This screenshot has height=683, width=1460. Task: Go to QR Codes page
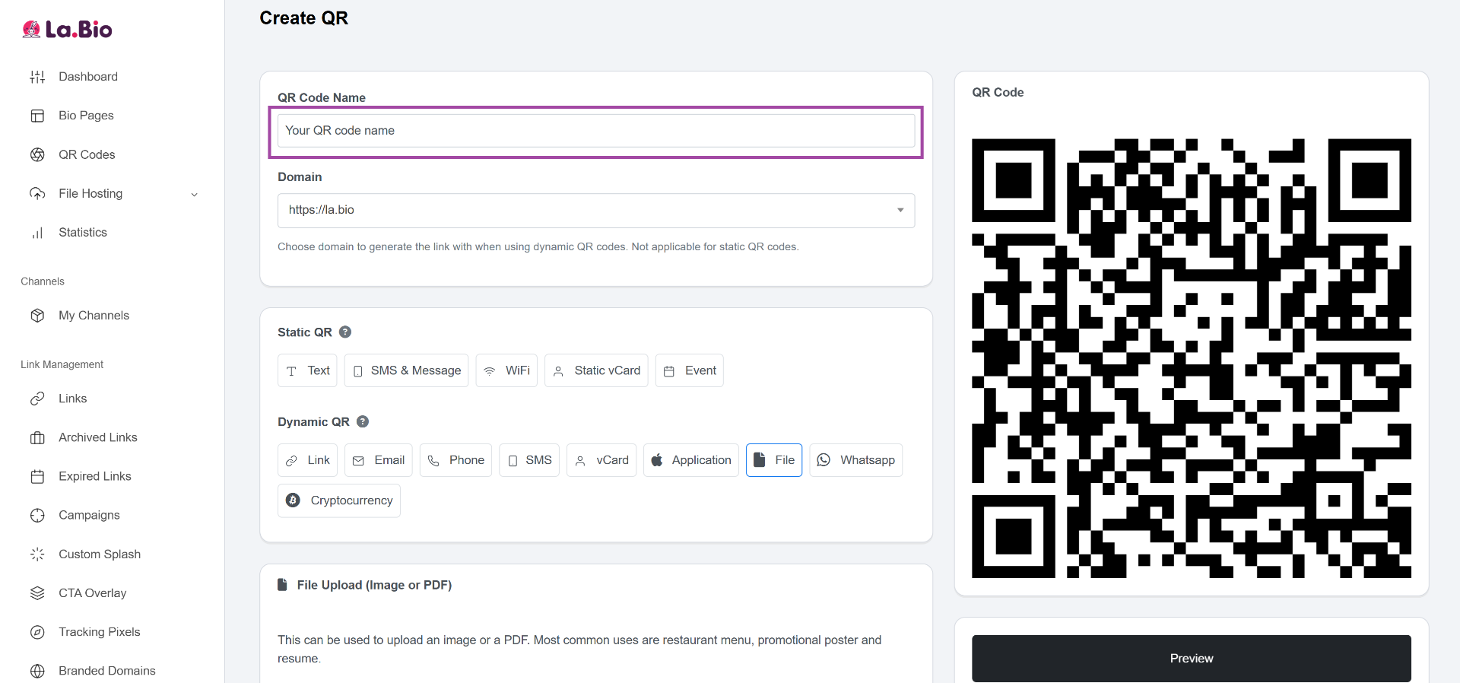pos(87,155)
